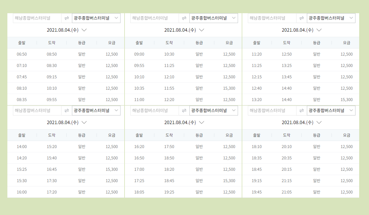Click 해남종합버스터미널 field above the 09:00 schedule
This screenshot has height=215, width=369.
[x=155, y=18]
